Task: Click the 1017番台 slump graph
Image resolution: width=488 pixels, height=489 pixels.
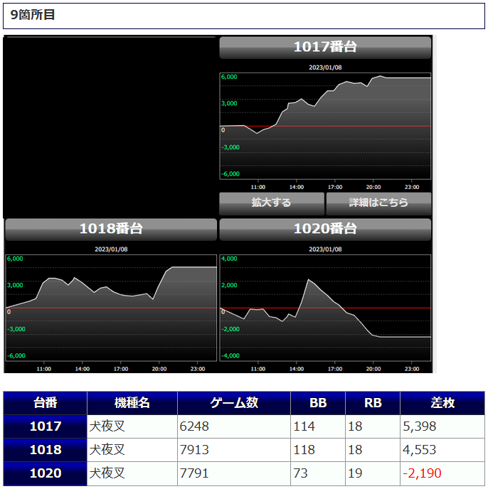Action: pos(325,126)
